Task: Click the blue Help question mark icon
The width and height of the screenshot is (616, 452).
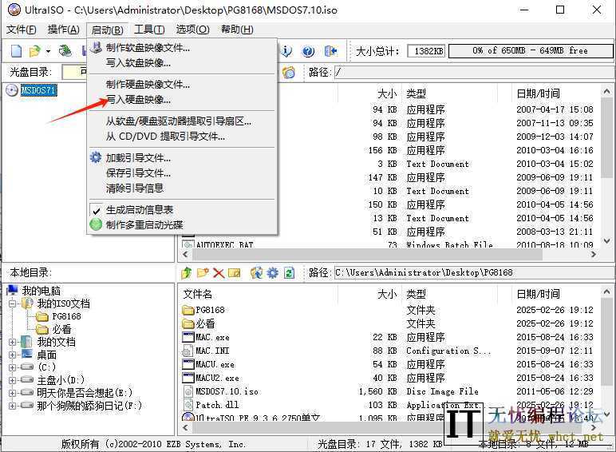Action: pyautogui.click(x=309, y=51)
